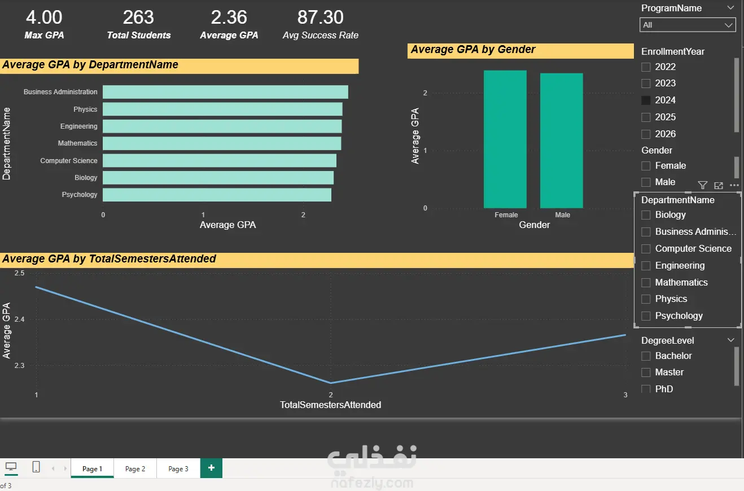Viewport: 744px width, 491px height.
Task: Select the Psychology department checkbox
Action: coord(646,316)
